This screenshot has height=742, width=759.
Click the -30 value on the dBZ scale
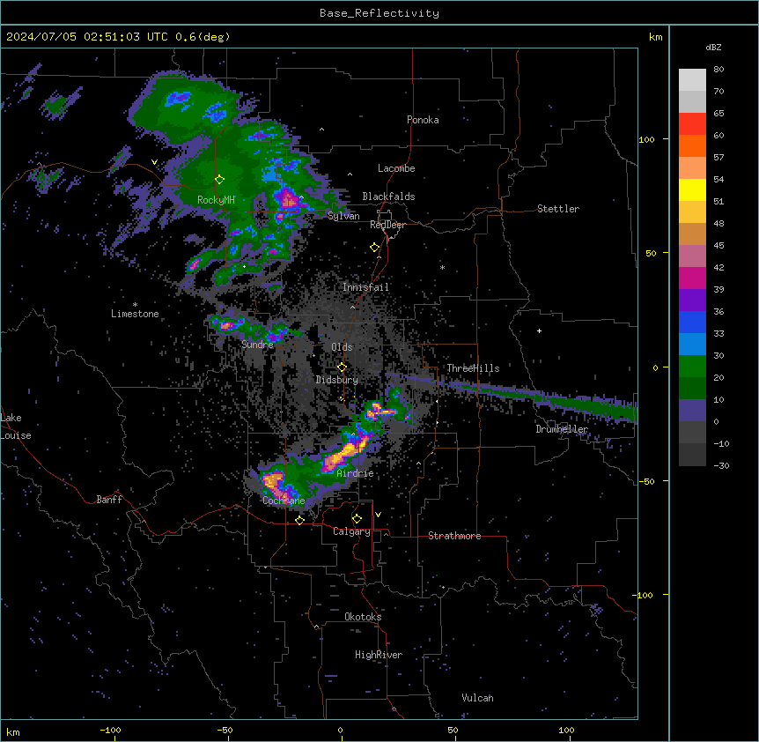point(721,465)
